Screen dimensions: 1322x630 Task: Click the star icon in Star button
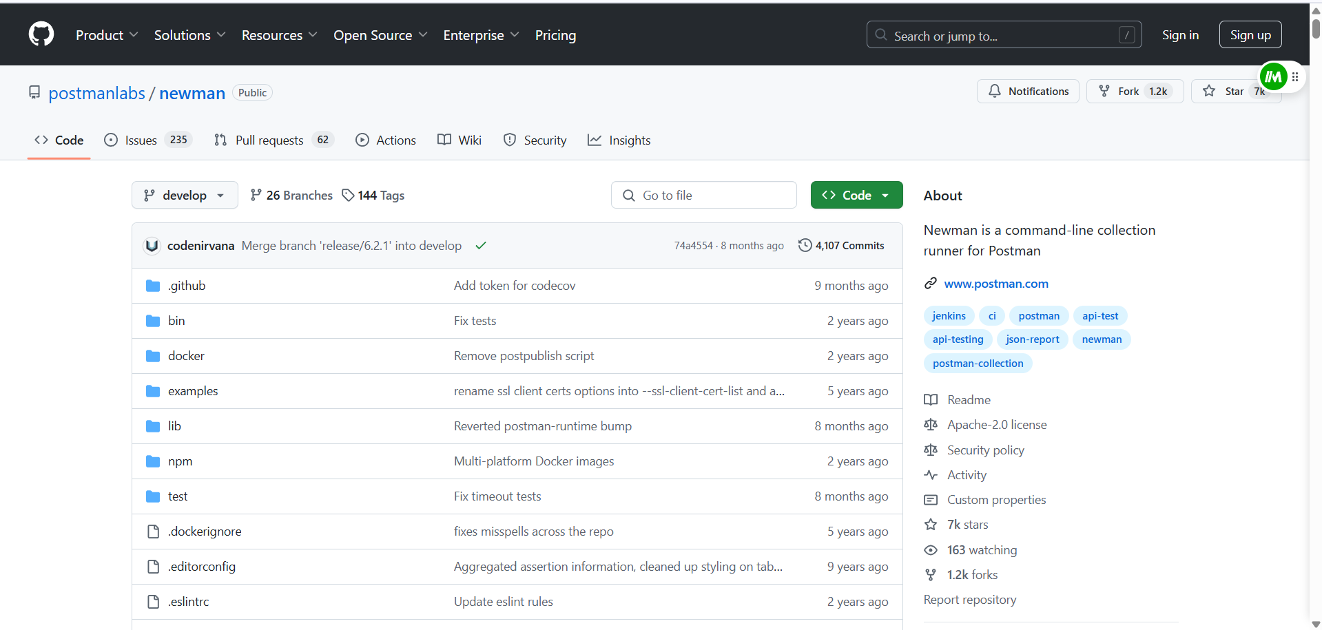coord(1209,91)
